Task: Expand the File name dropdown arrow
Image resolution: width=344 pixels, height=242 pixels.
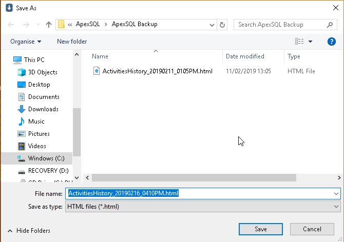Action: click(336, 194)
